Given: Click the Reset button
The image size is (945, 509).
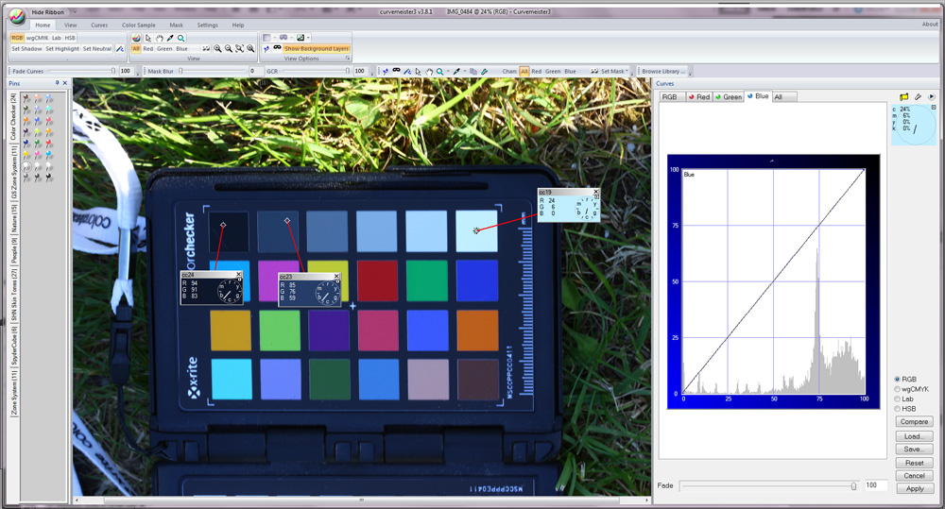Looking at the screenshot, I should point(914,463).
